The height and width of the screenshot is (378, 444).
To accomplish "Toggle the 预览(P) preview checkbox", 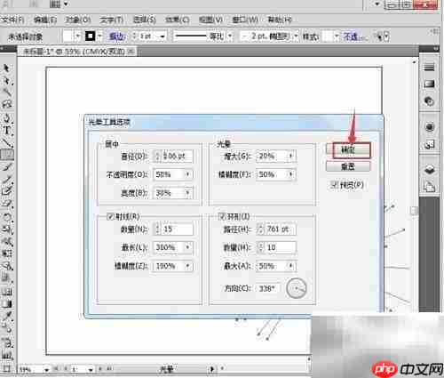I will click(x=334, y=185).
